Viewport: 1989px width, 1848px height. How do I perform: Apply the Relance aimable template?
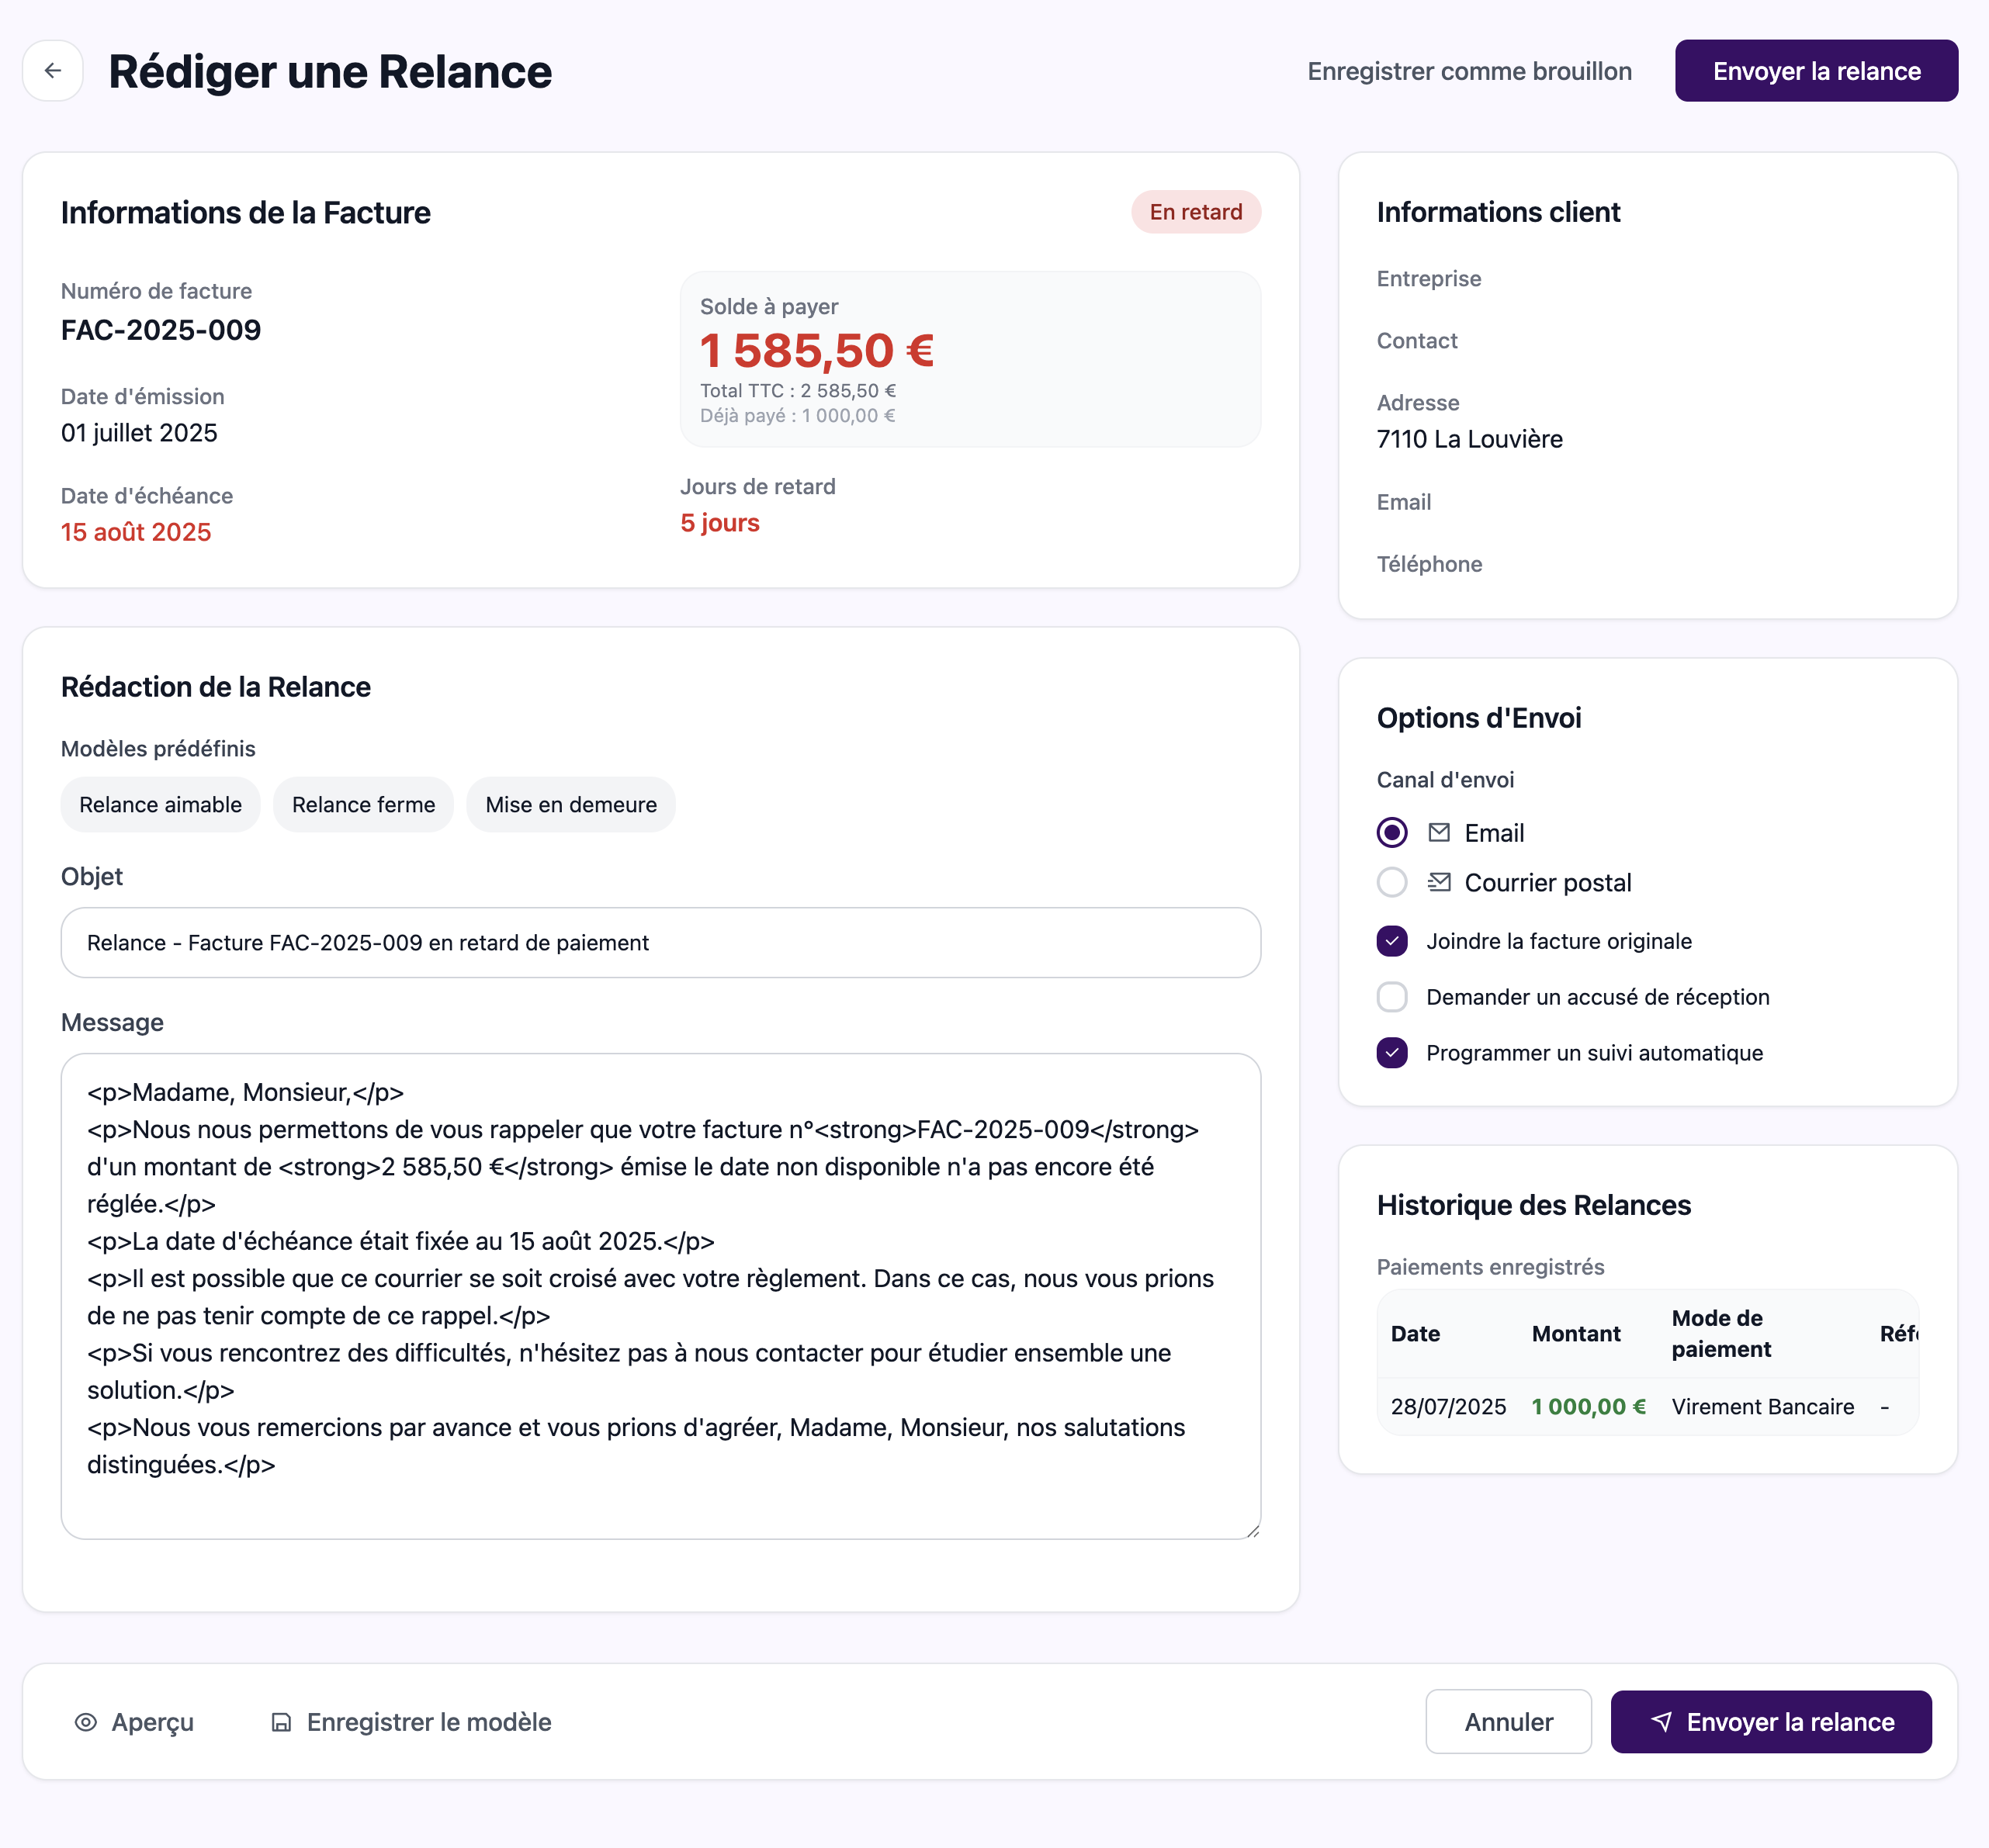pos(160,804)
